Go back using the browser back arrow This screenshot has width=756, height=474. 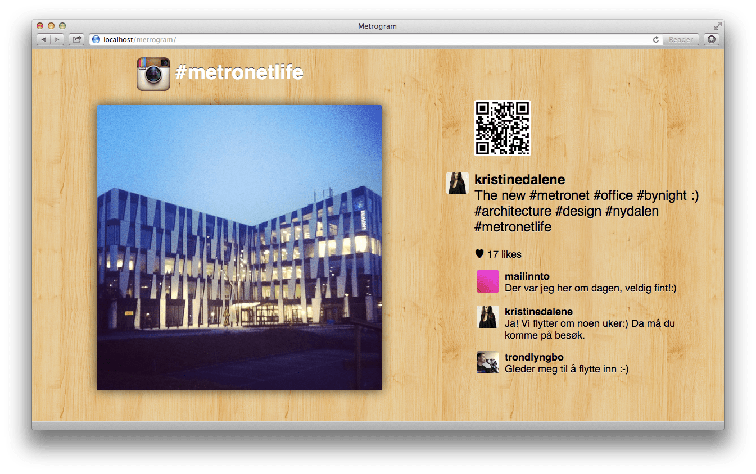[44, 39]
